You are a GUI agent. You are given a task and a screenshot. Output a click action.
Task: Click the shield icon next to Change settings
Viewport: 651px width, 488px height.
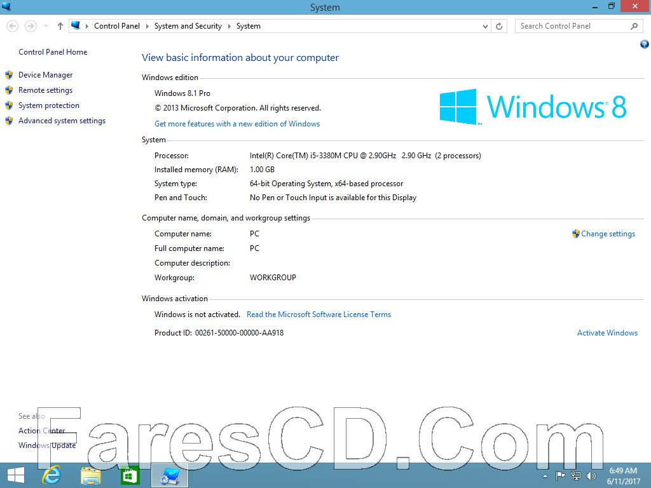[576, 234]
